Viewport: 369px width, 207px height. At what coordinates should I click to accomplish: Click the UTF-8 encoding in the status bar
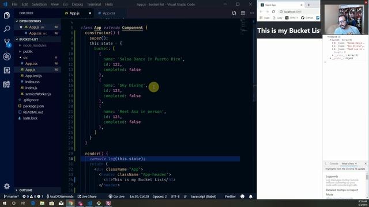[x=175, y=197]
